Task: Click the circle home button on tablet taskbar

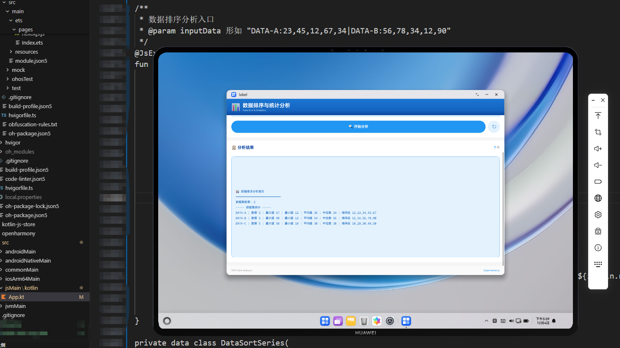Action: (167, 321)
